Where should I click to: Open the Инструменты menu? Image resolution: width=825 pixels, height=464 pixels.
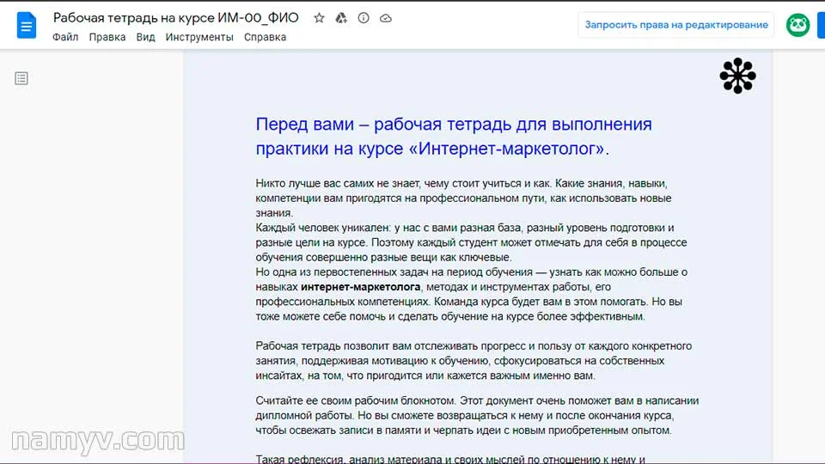[199, 37]
